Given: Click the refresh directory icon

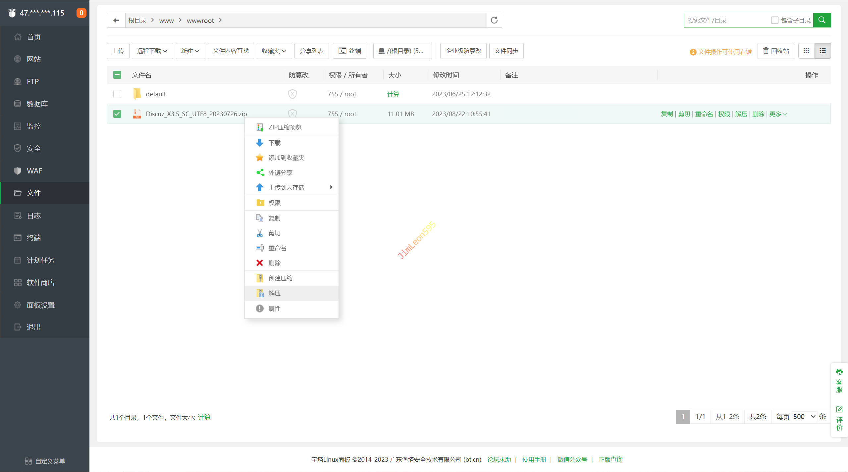Looking at the screenshot, I should [494, 21].
